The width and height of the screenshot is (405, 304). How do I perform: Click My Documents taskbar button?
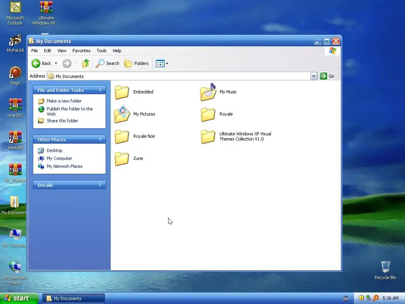[x=74, y=298]
